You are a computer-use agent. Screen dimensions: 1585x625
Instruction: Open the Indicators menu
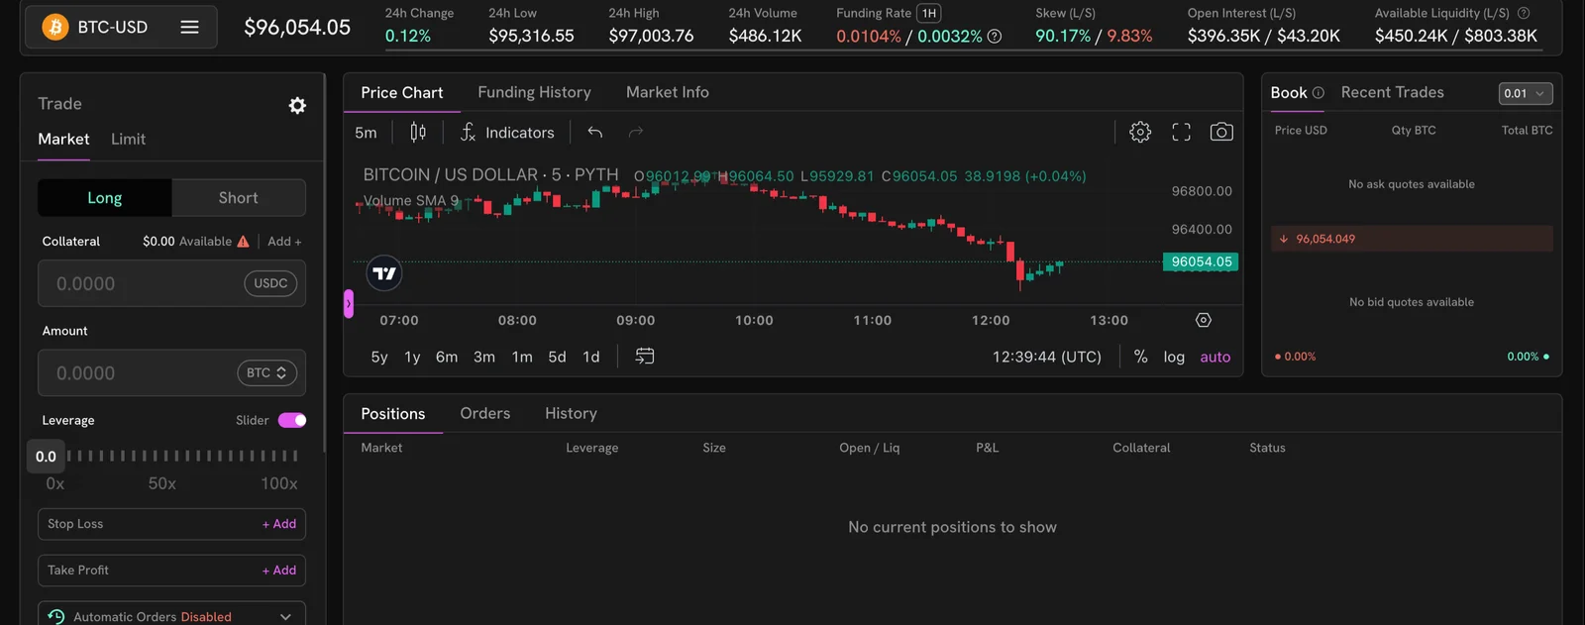point(506,132)
